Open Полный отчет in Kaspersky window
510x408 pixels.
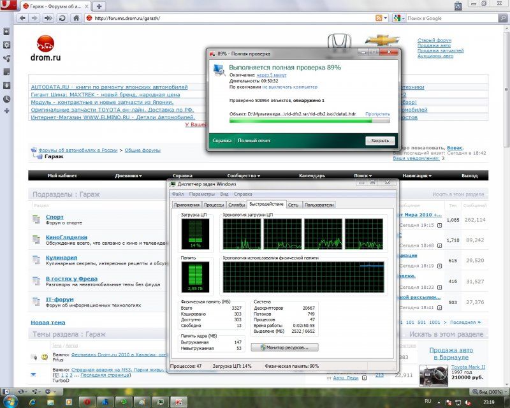coord(254,140)
